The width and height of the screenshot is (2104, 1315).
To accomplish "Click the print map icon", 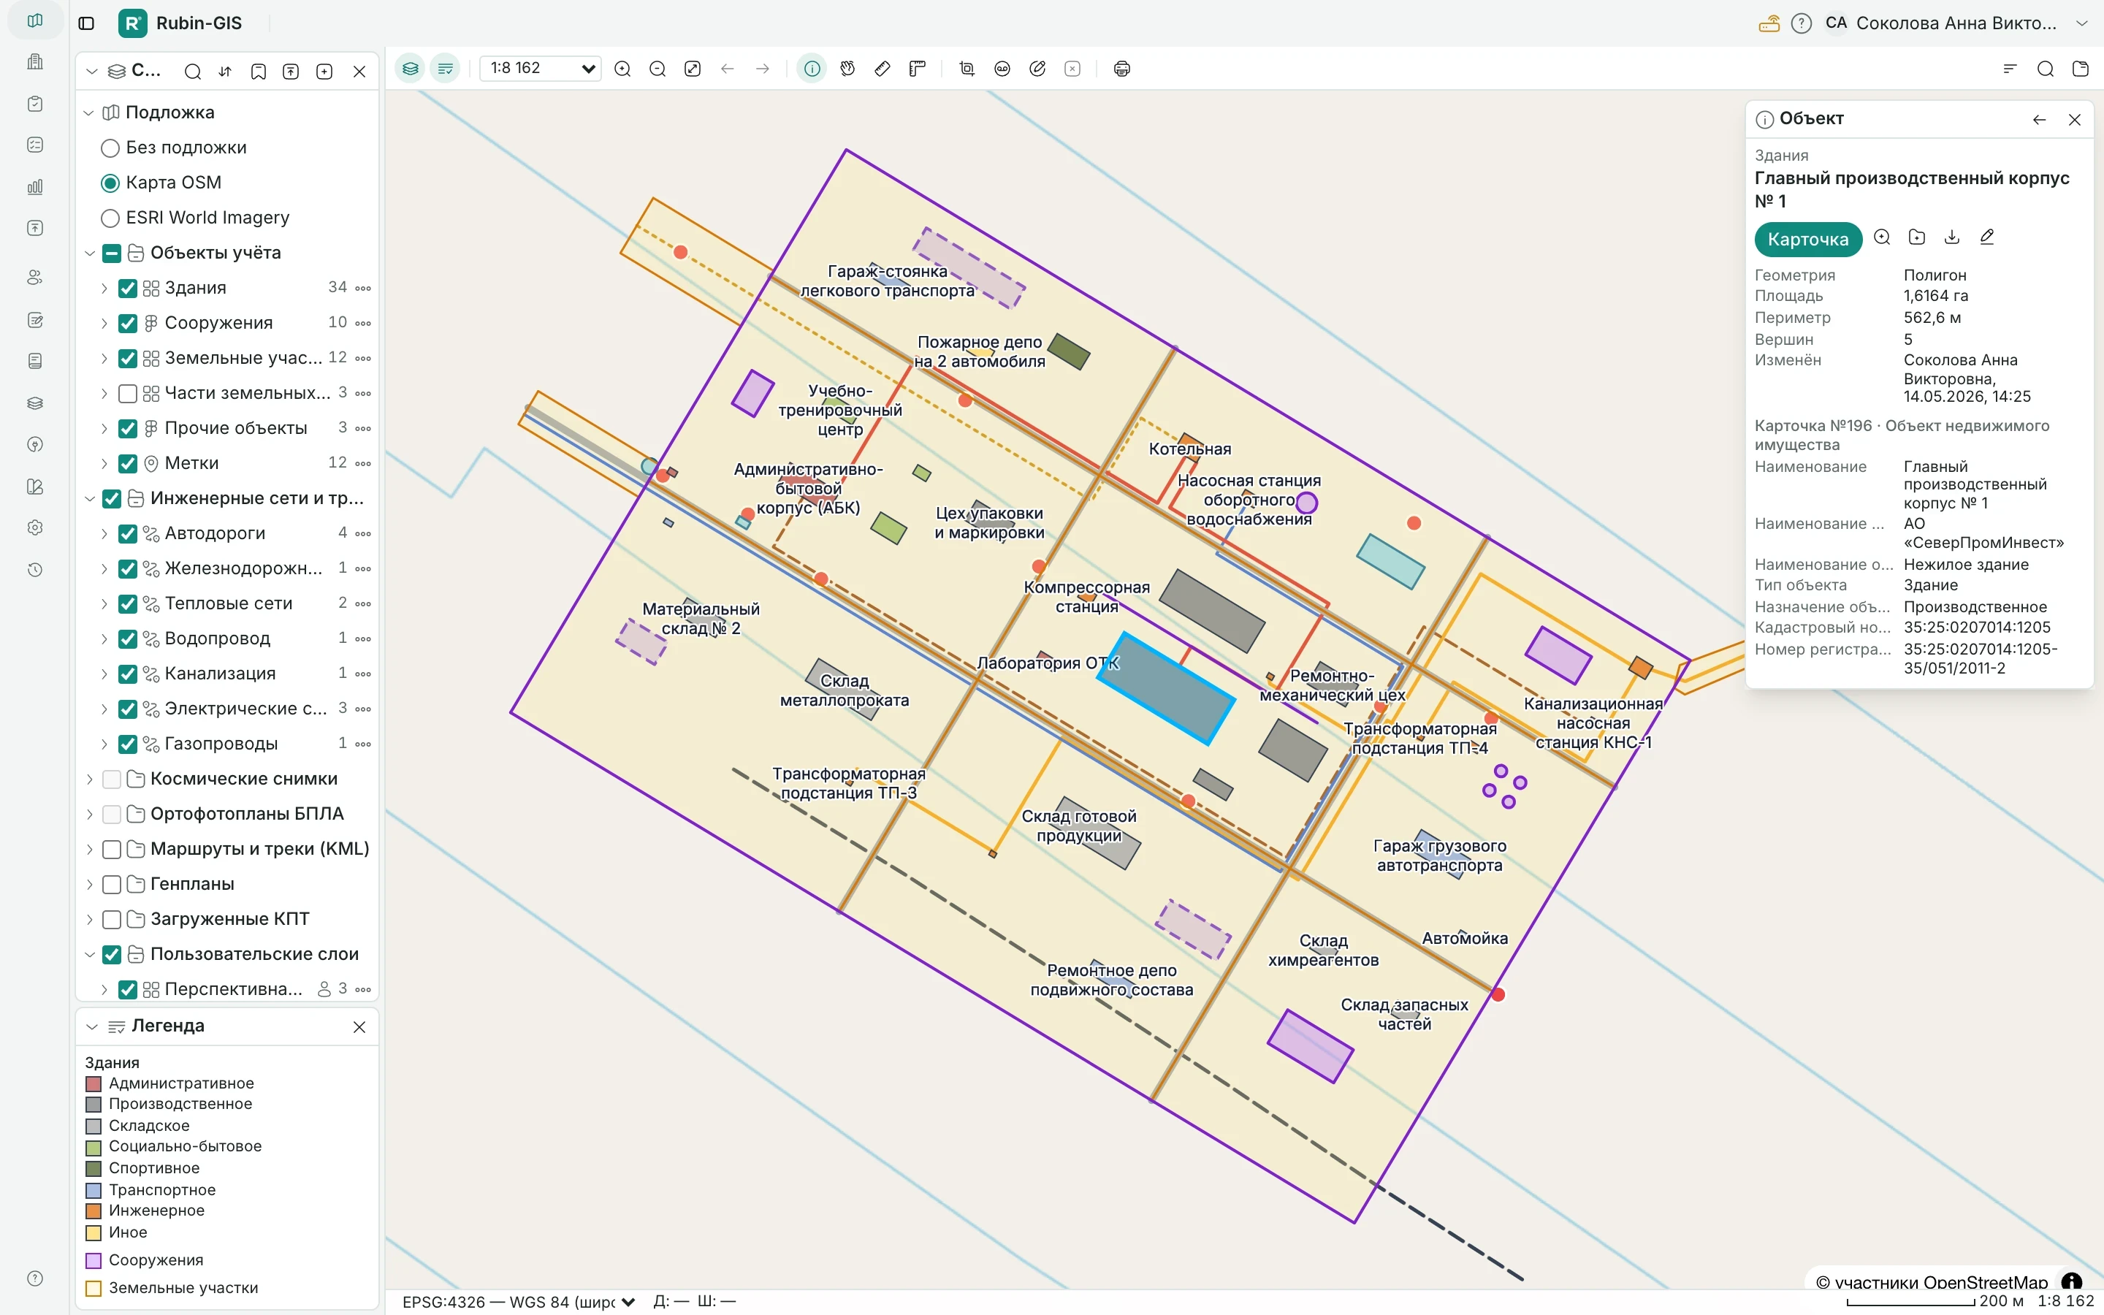I will coord(1122,69).
